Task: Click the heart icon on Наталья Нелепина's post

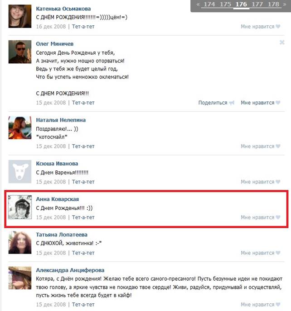Action: [x=278, y=146]
